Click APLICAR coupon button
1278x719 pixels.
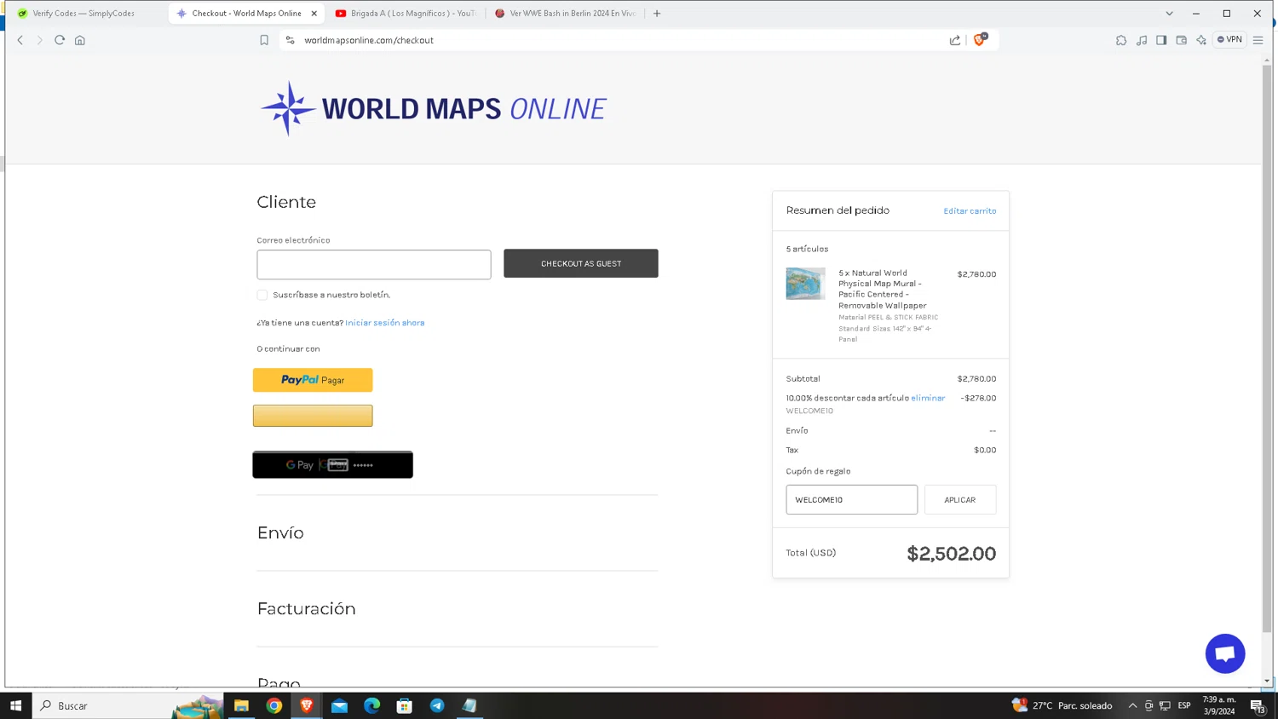coord(960,500)
